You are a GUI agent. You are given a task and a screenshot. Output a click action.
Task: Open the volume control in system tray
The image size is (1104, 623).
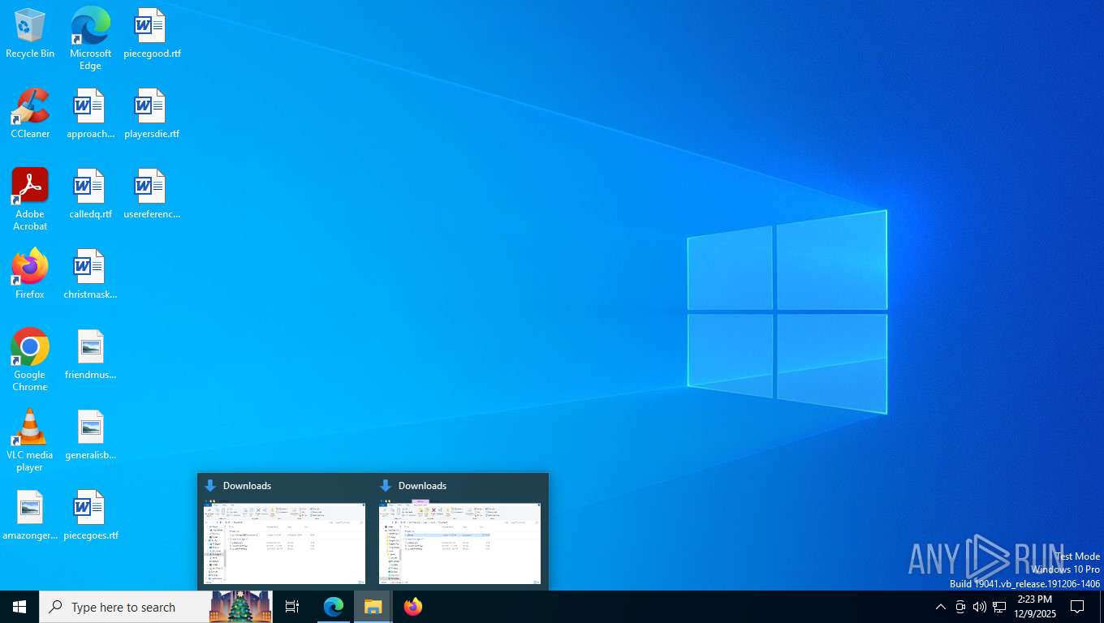click(980, 607)
